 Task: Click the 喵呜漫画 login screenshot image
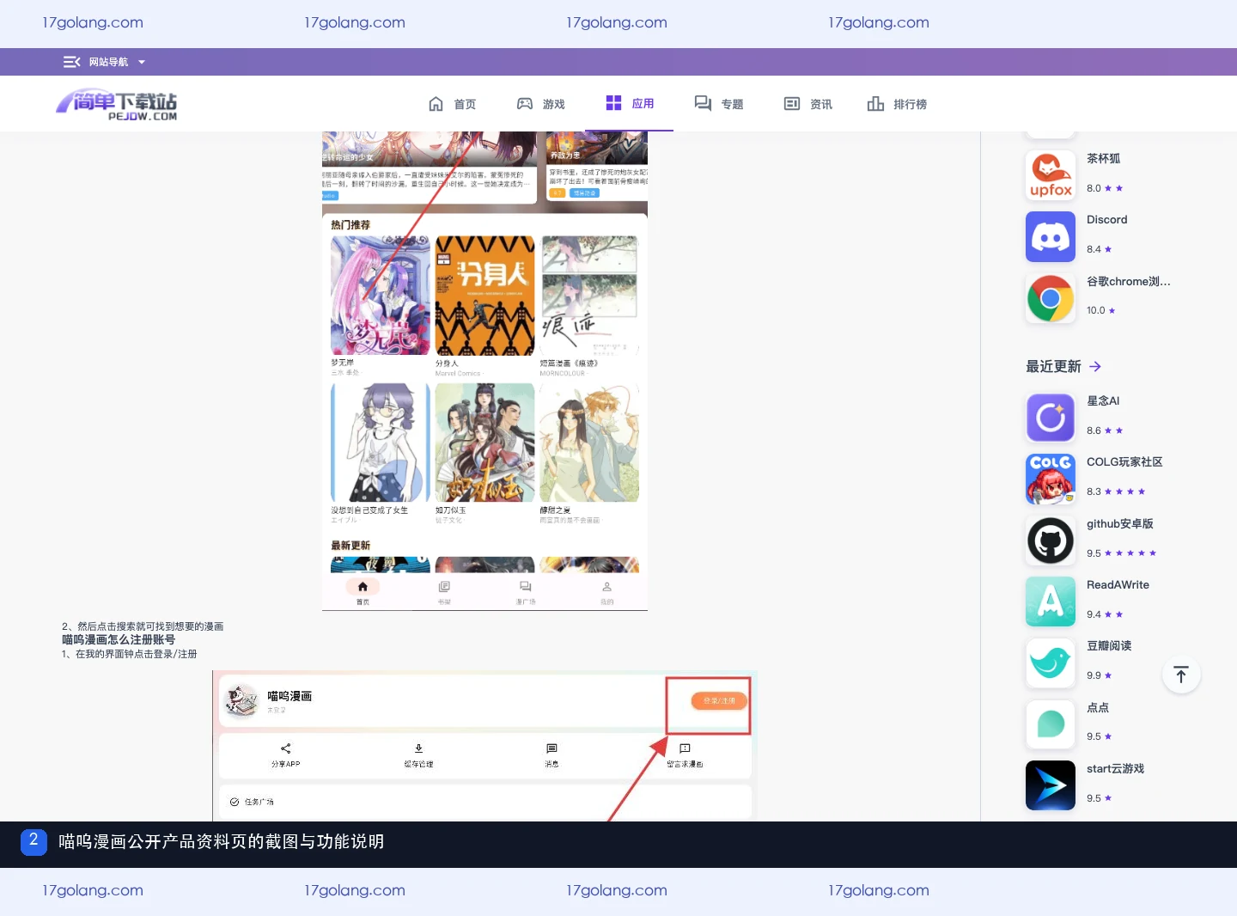[x=485, y=746]
